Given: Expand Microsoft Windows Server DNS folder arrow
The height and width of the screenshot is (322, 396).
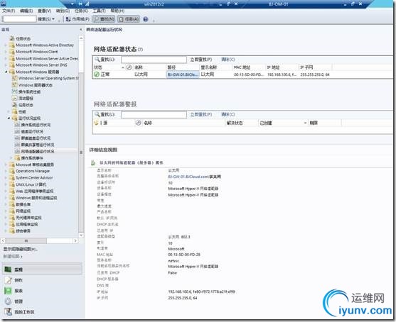Looking at the screenshot, I should click(6, 65).
